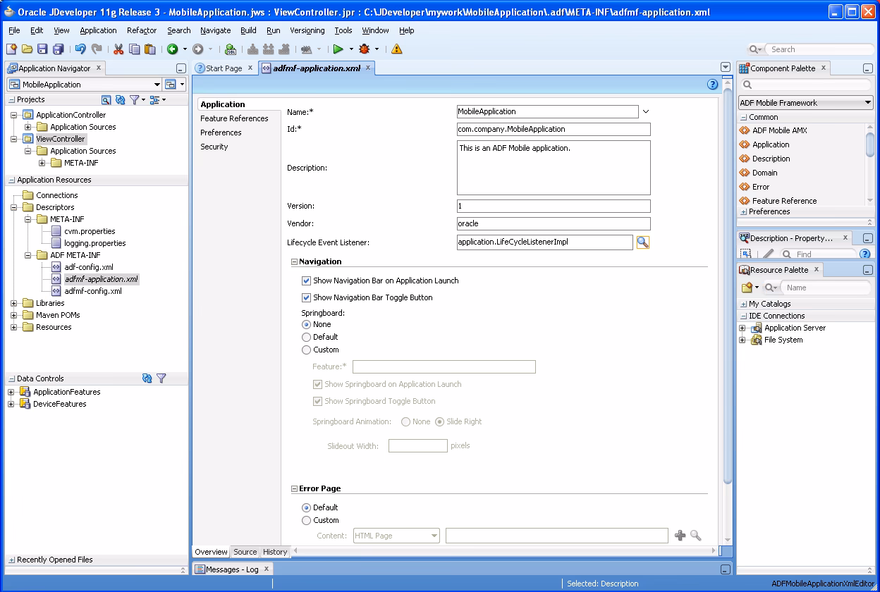Click the red Debug bug icon
Viewport: 880px width, 592px height.
point(365,49)
